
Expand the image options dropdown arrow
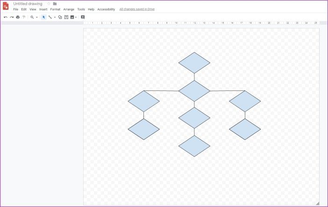[76, 17]
